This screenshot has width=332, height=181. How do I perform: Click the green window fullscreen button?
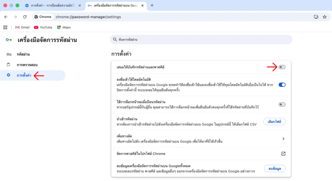click(18, 5)
